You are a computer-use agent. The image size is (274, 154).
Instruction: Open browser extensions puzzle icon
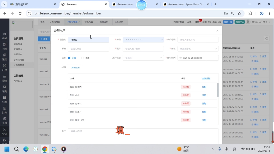pyautogui.click(x=250, y=13)
